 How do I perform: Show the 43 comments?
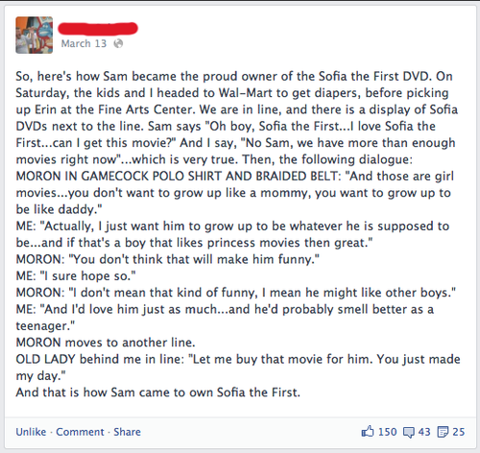click(x=424, y=432)
